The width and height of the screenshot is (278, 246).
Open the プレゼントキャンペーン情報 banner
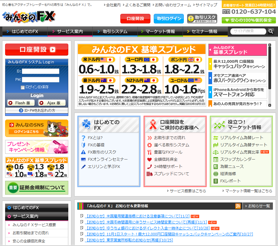click(x=37, y=147)
